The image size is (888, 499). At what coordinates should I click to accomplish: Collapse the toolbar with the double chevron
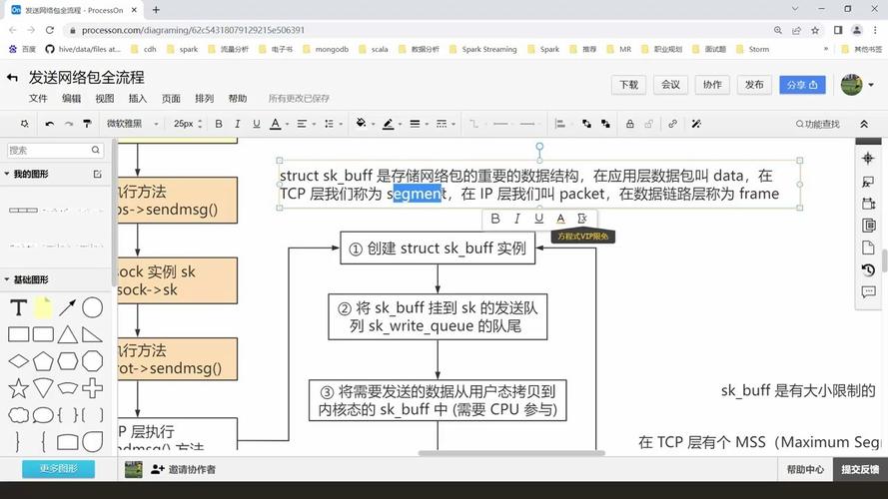(864, 124)
